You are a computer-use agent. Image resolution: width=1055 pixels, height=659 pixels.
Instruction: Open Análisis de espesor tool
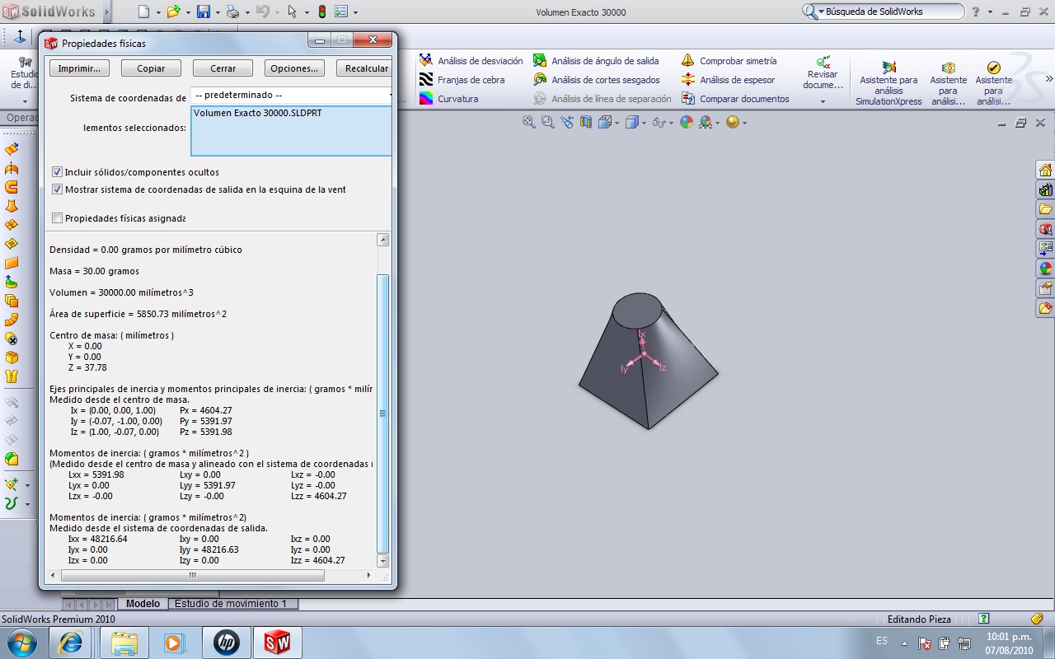[728, 80]
